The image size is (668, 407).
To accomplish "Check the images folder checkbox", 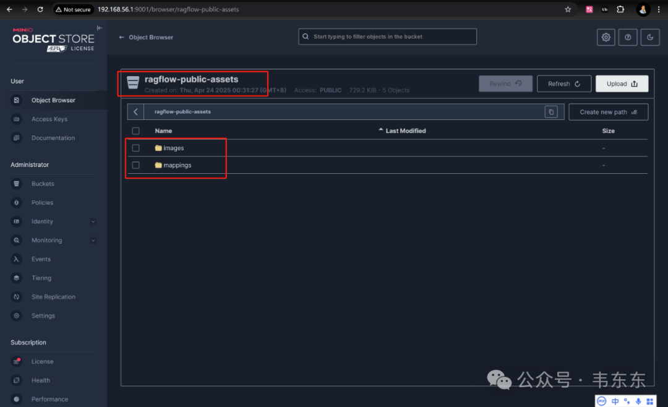I will pyautogui.click(x=136, y=148).
